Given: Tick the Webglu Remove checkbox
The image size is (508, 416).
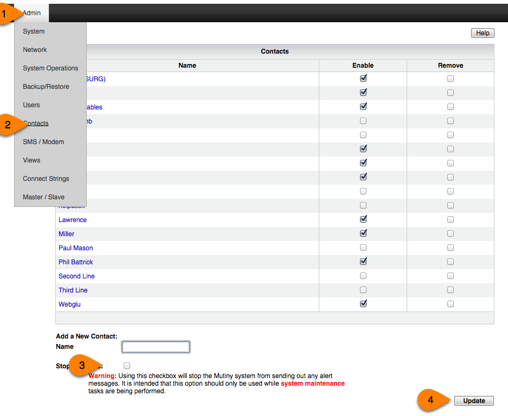Looking at the screenshot, I should 451,304.
